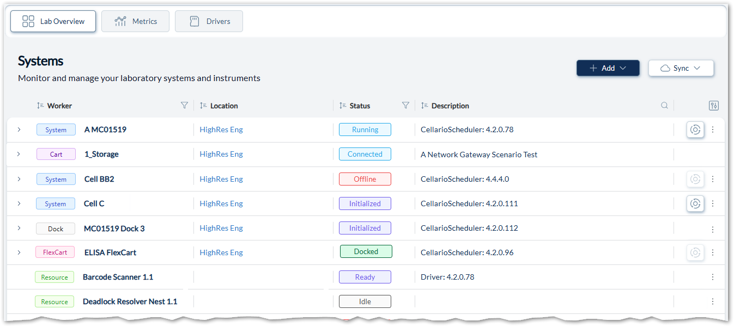Expand the A MC01519 system row
This screenshot has width=734, height=327.
pos(19,129)
